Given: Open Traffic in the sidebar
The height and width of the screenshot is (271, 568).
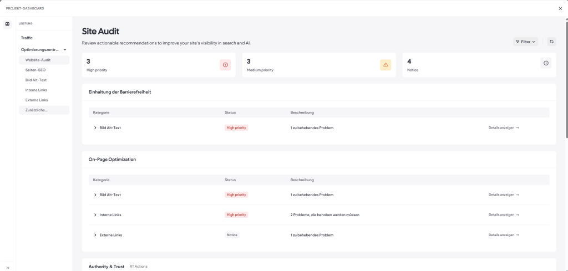Looking at the screenshot, I should pos(27,38).
